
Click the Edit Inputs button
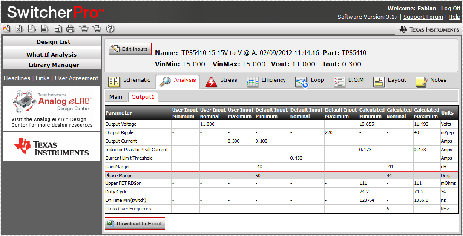(x=130, y=49)
